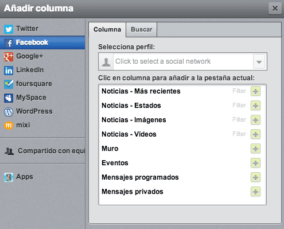Click the LinkedIn icon in sidebar

pos(9,71)
